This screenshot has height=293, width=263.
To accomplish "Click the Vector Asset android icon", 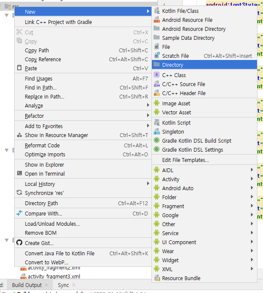I will point(157,112).
